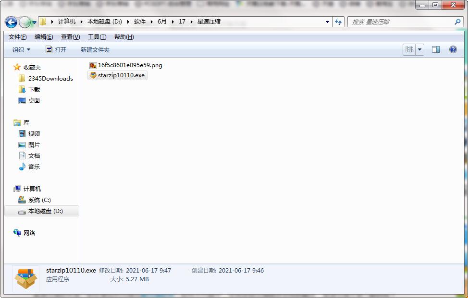Open recent pages dropdown beside Forward
468x298 pixels.
(x=34, y=23)
